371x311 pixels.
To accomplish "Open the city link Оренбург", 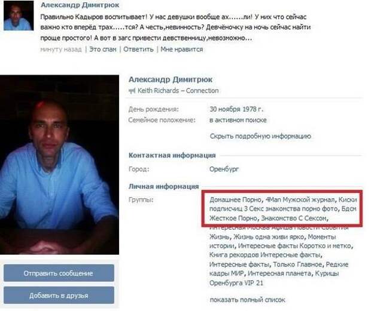I will click(x=224, y=169).
